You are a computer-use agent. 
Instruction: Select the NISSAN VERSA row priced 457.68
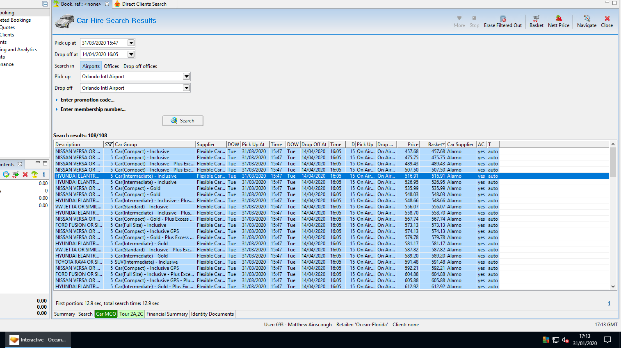coord(331,151)
